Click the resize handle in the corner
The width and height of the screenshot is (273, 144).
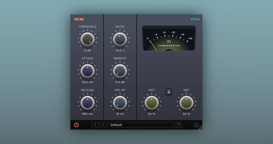pyautogui.click(x=200, y=127)
